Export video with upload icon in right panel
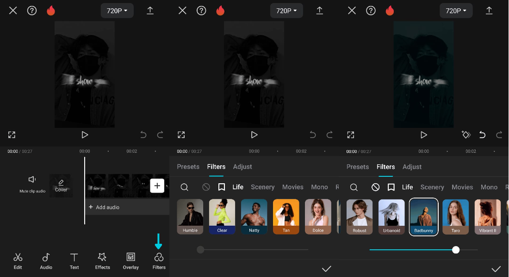Viewport: 509px width, 277px height. point(489,11)
